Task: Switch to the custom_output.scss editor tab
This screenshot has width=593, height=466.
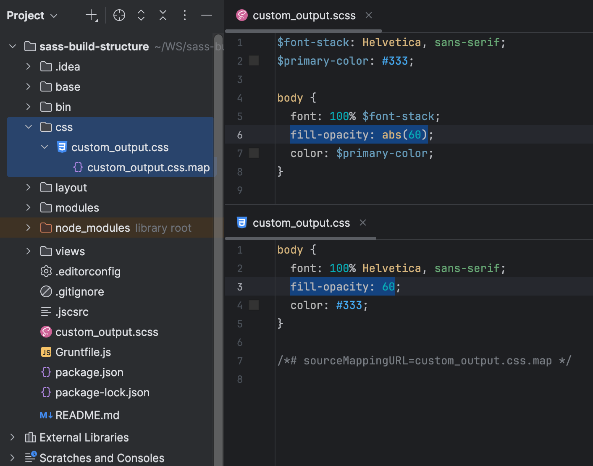Action: point(304,15)
